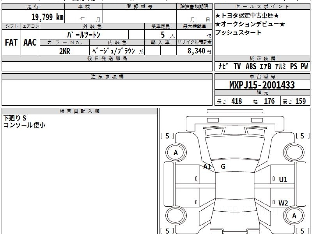Click the width value 176
The width and height of the screenshot is (312, 234).
[x=269, y=101]
